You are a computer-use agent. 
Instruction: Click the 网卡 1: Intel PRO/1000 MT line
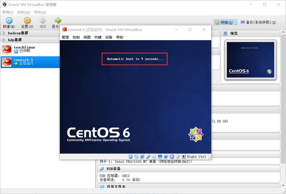pos(146,161)
